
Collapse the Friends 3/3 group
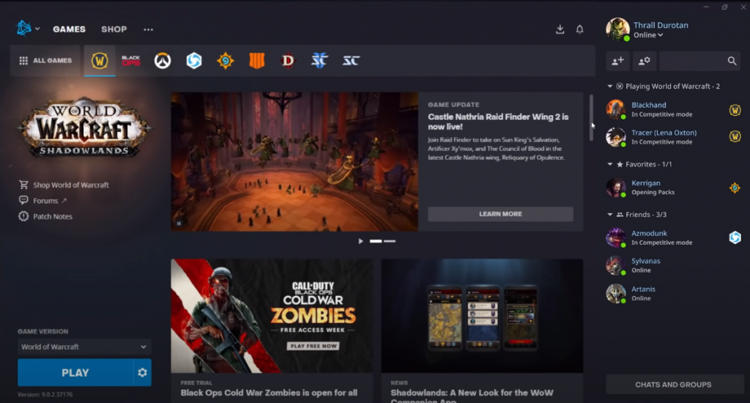(610, 215)
